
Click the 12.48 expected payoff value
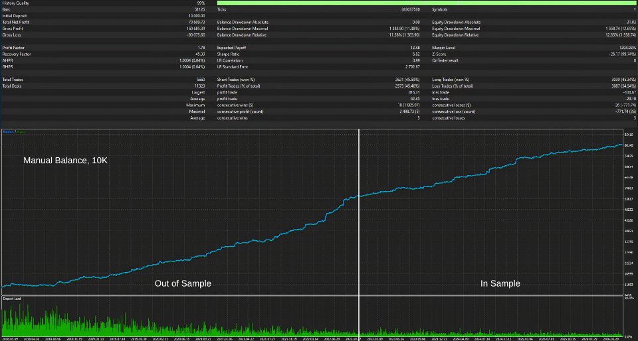point(415,48)
